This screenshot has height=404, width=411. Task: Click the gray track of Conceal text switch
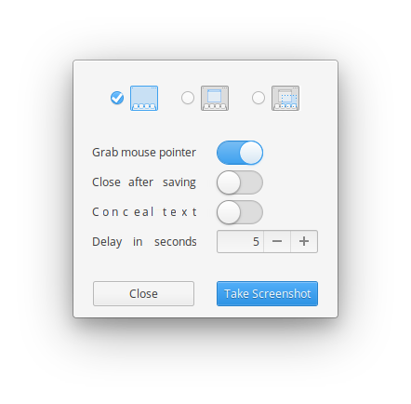tap(252, 212)
